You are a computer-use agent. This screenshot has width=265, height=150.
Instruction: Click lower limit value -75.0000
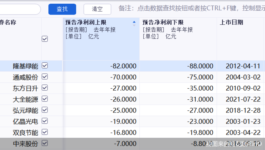tap(200, 77)
